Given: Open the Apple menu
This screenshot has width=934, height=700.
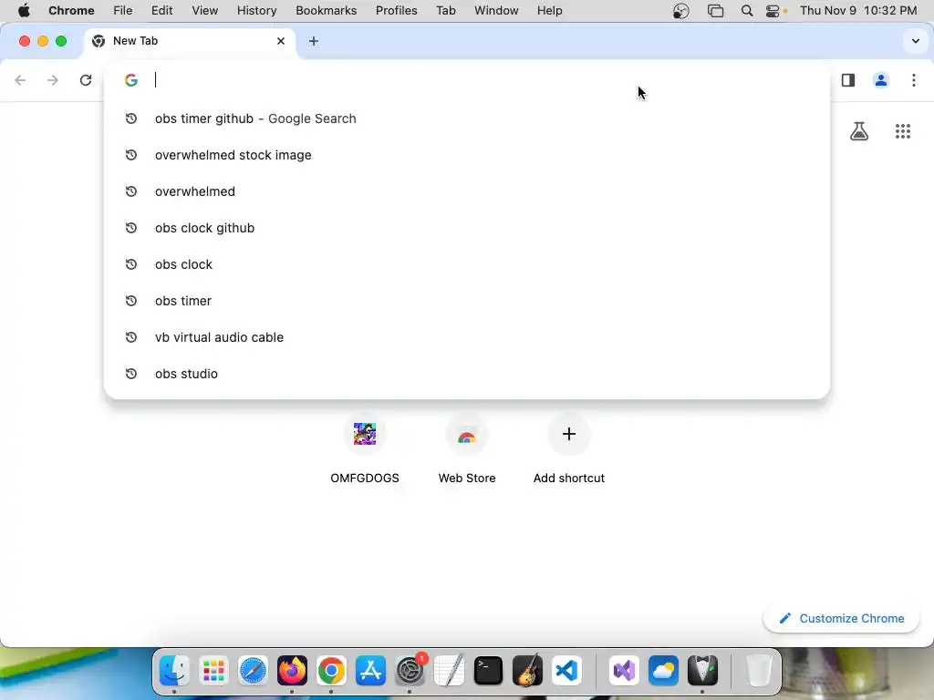Looking at the screenshot, I should point(24,11).
